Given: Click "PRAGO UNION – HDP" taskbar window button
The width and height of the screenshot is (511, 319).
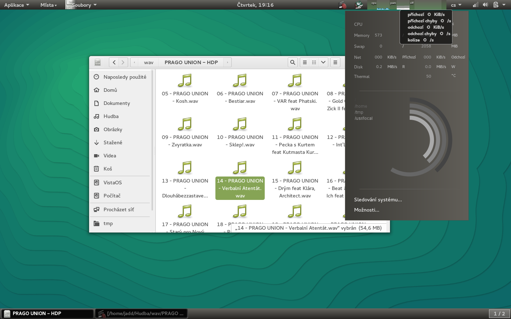Looking at the screenshot, I should [47, 313].
